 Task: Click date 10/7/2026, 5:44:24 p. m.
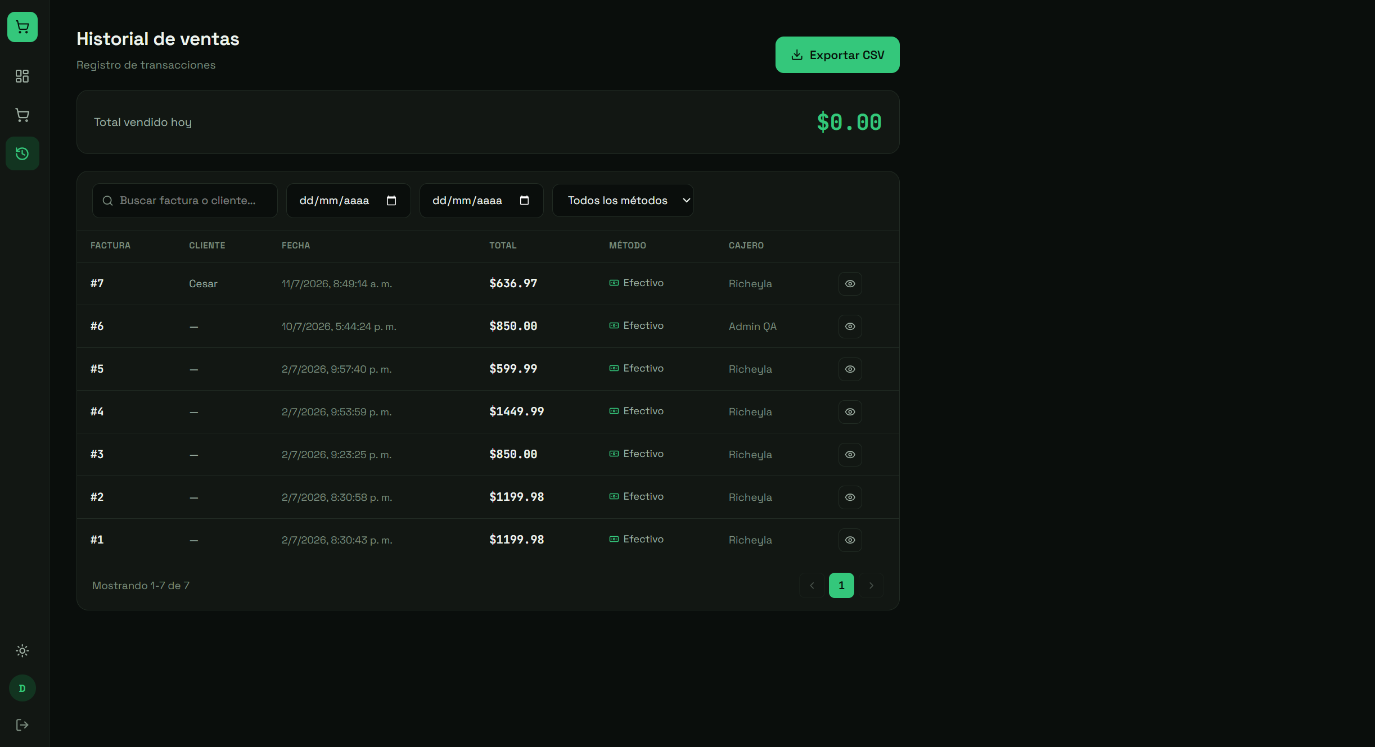pyautogui.click(x=339, y=327)
